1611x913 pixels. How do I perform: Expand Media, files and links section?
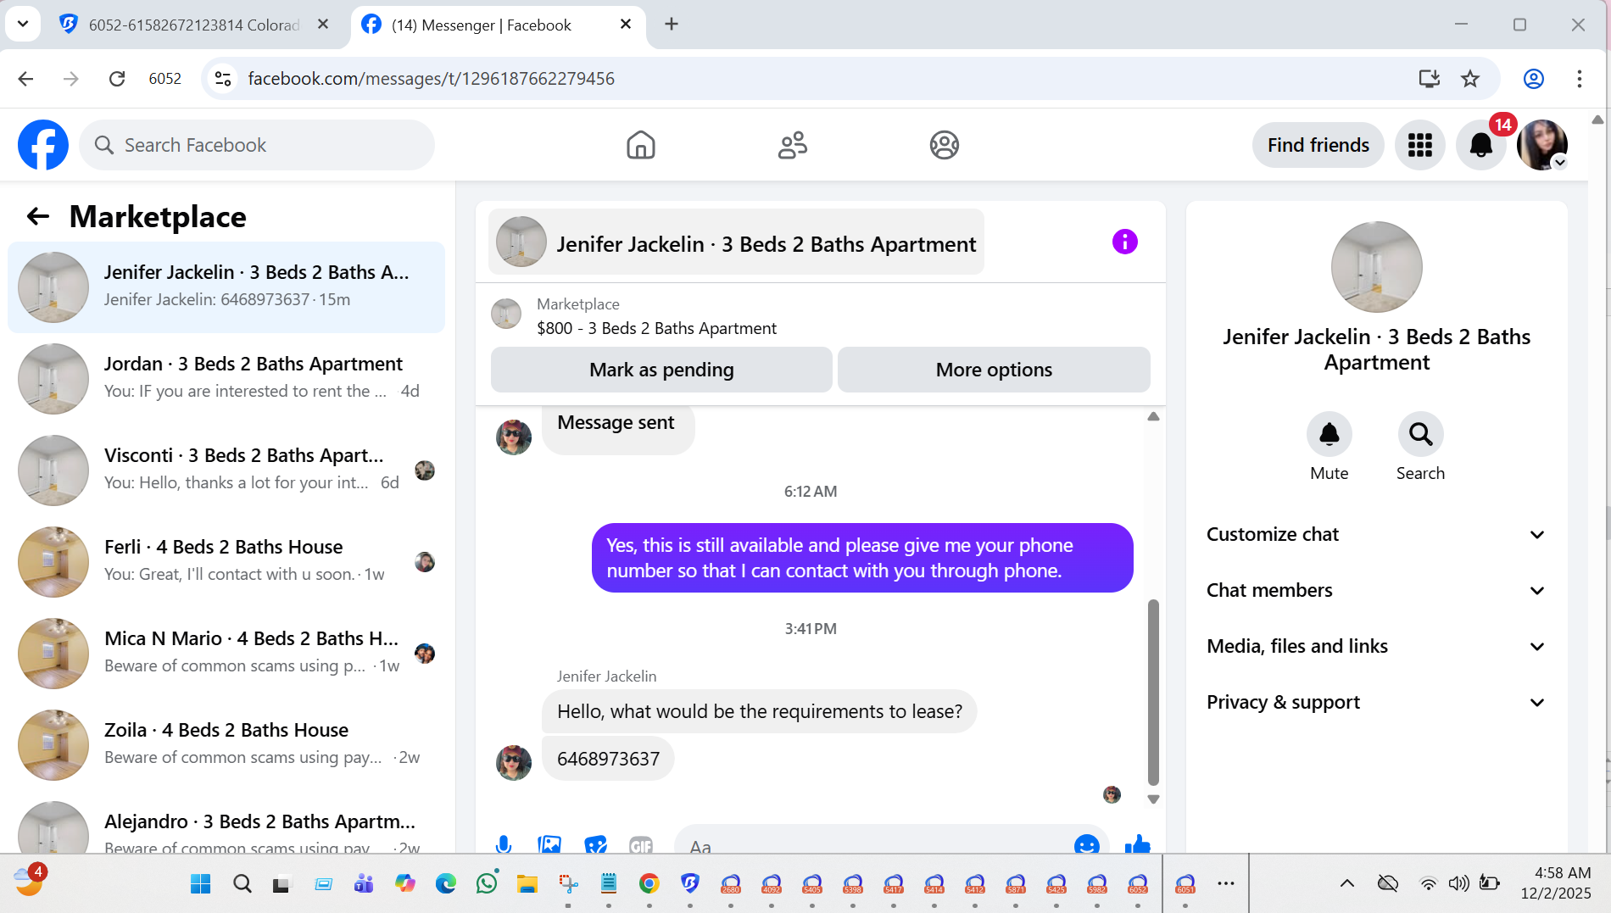(x=1376, y=646)
